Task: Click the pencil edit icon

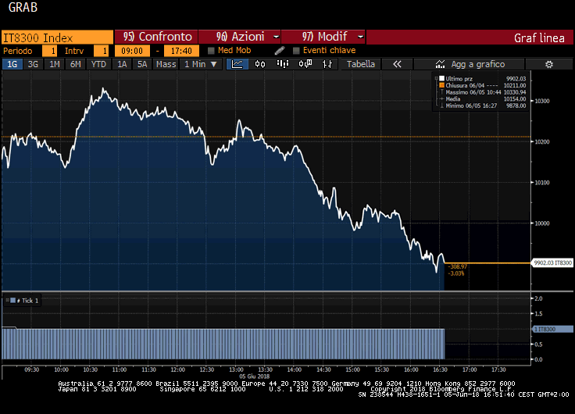Action: click(280, 51)
